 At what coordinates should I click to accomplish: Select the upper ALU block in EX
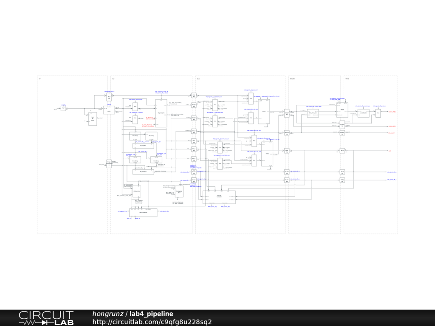coord(264,111)
